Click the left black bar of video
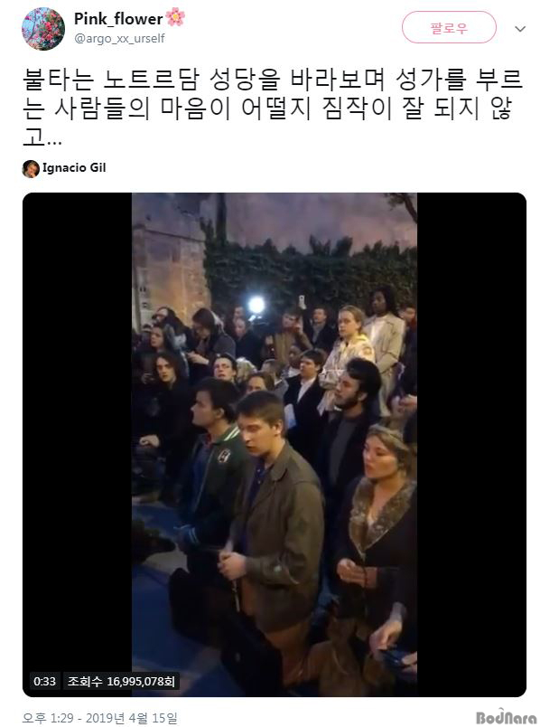The width and height of the screenshot is (540, 727). click(78, 431)
